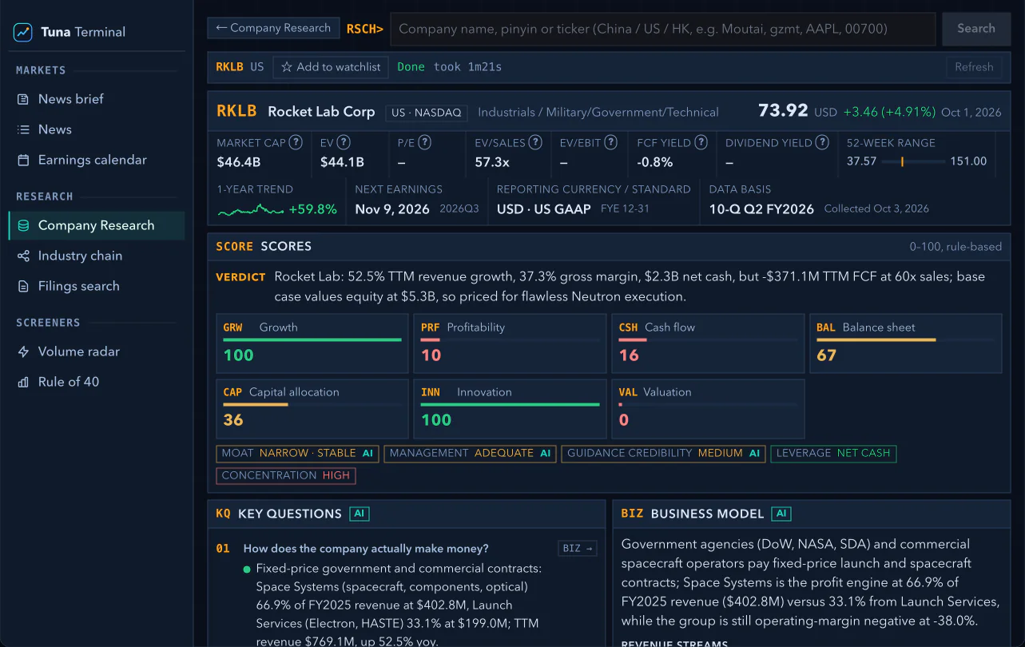
Task: Click the help icon next to P/E
Action: [x=425, y=142]
